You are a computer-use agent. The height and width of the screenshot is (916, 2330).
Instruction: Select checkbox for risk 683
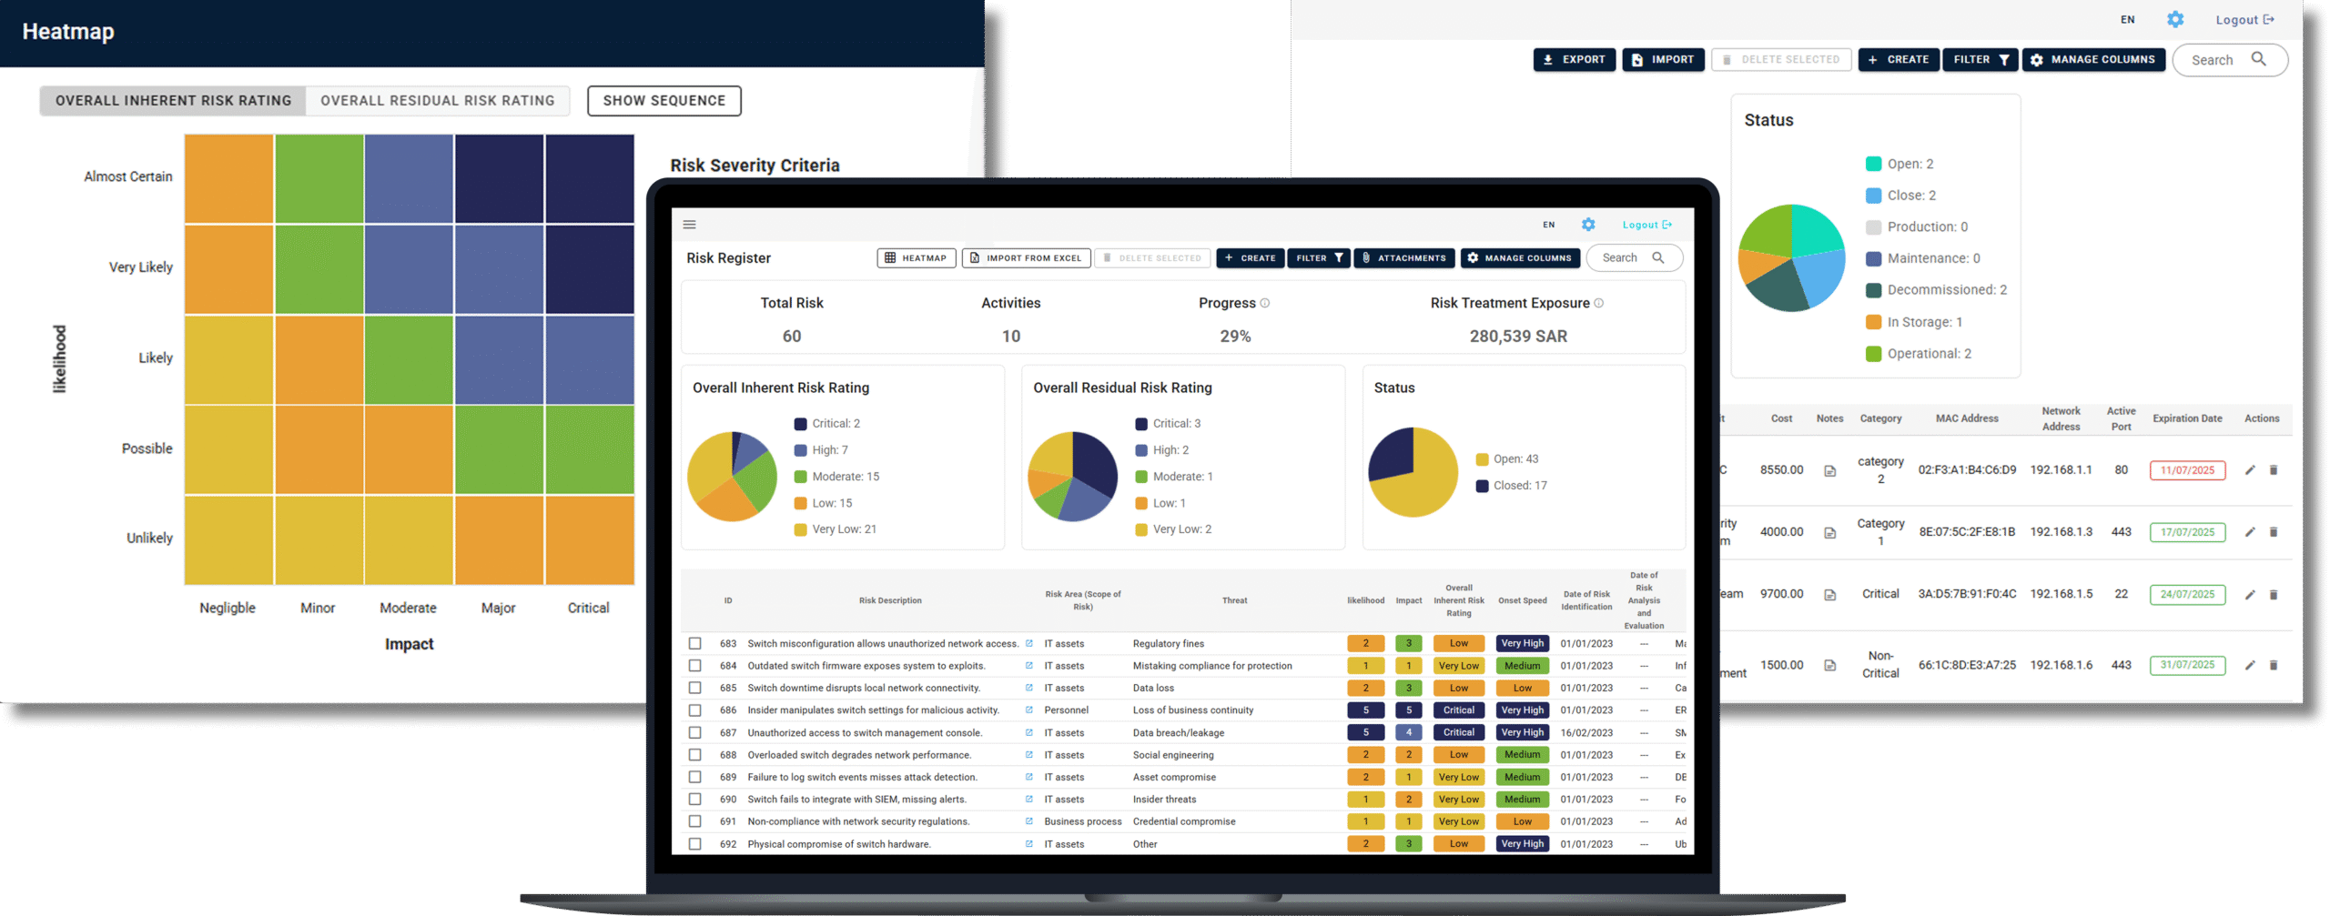tap(695, 643)
